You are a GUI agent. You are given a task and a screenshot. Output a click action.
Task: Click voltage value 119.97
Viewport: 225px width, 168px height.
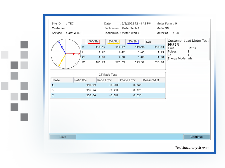(x=120, y=47)
